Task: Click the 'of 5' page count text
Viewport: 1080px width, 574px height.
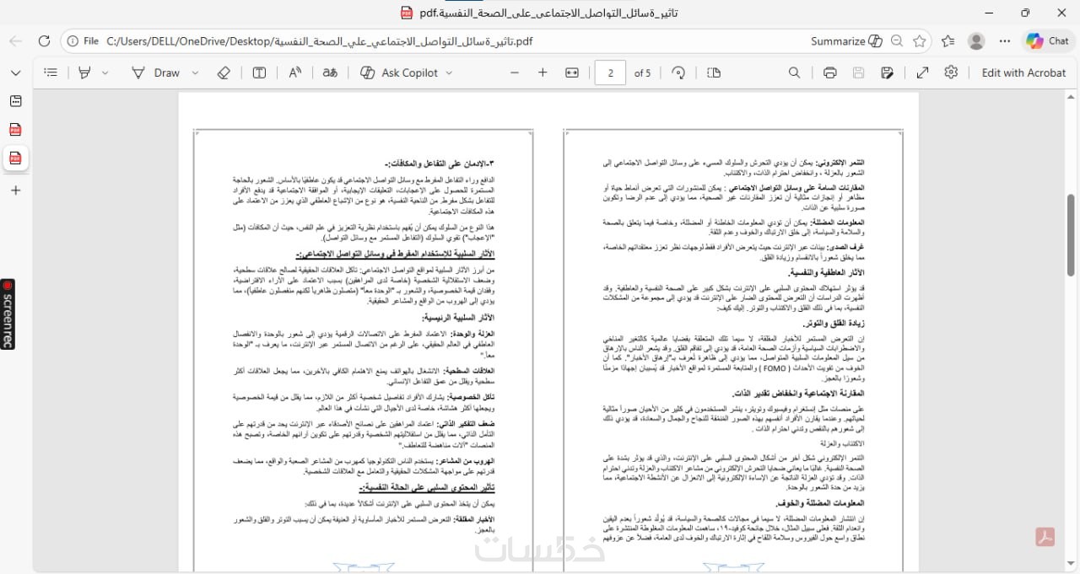Action: pos(643,72)
